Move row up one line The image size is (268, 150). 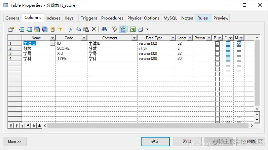tap(23, 126)
